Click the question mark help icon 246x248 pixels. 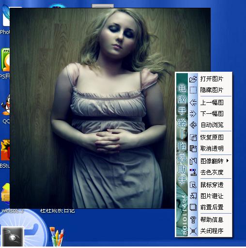coord(193,220)
